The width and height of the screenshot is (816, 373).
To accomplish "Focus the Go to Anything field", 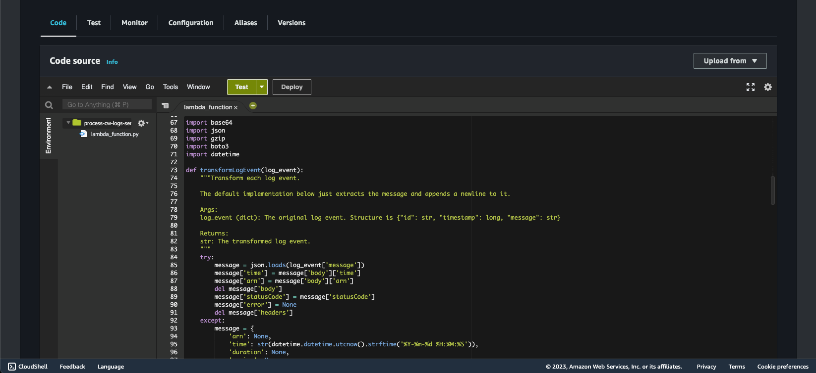I will tap(107, 104).
